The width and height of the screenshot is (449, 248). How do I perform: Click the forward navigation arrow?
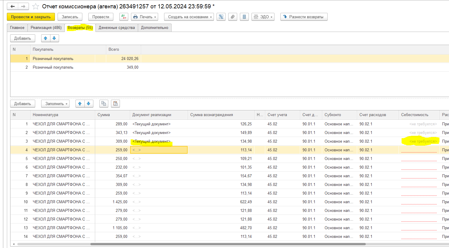(x=23, y=6)
